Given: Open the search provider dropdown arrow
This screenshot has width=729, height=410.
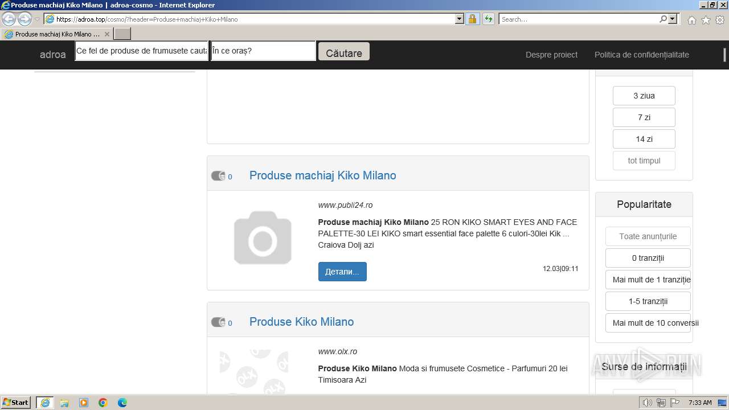Looking at the screenshot, I should [x=673, y=19].
